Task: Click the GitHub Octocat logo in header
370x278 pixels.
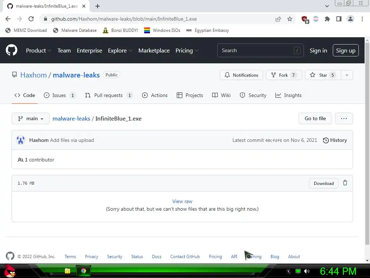Action: tap(12, 50)
